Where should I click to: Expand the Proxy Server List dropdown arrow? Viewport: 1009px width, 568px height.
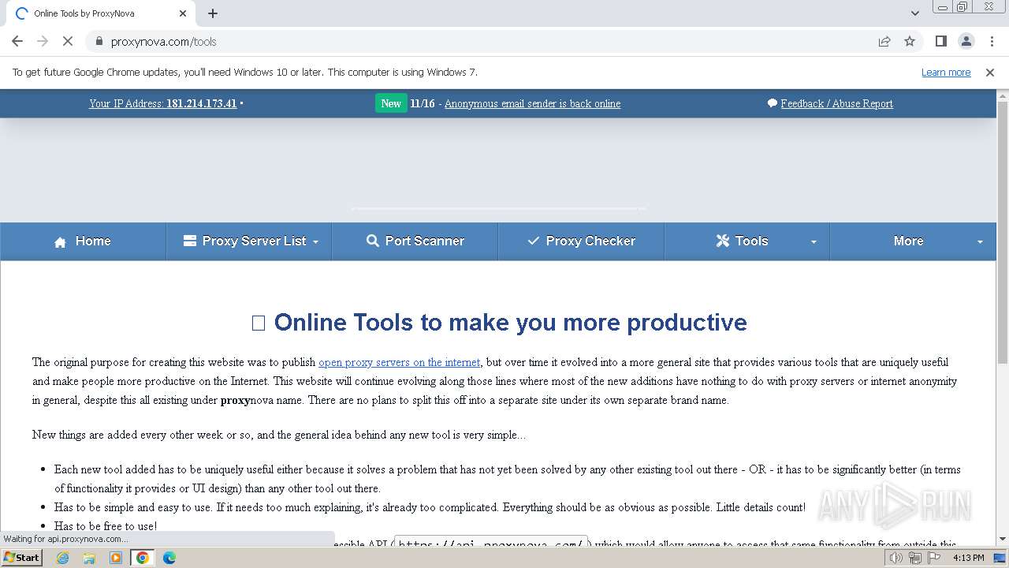[316, 242]
